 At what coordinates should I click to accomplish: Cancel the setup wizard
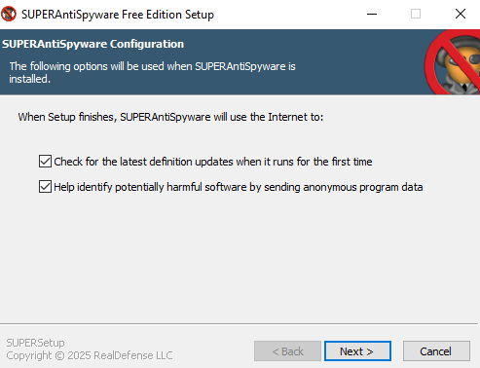436,350
